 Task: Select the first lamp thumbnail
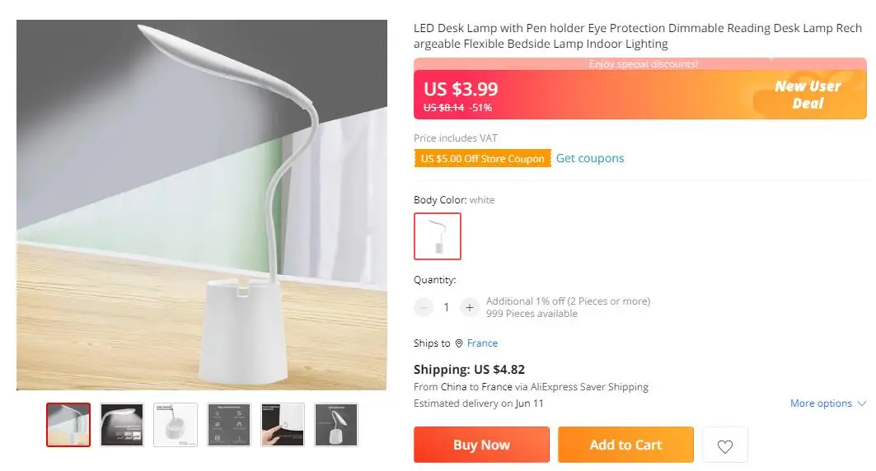(68, 424)
